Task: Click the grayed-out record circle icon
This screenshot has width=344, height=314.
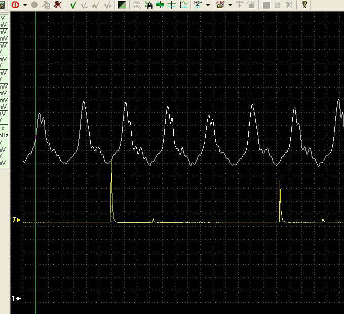Action: [x=34, y=5]
